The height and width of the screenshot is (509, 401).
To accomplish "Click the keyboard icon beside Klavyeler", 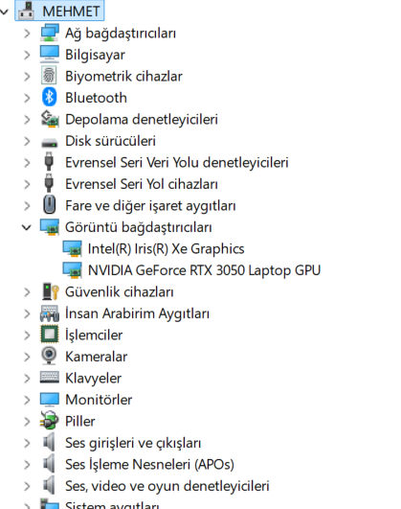I will (x=49, y=378).
